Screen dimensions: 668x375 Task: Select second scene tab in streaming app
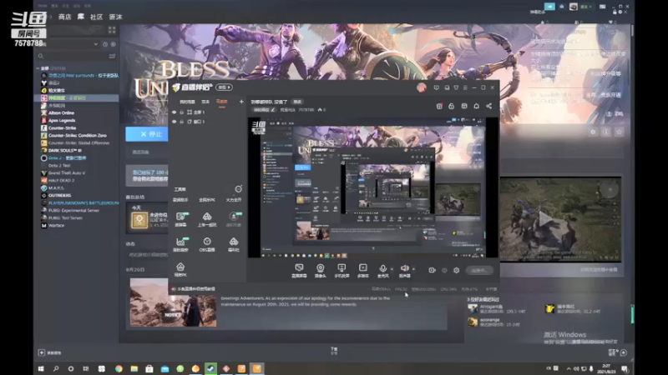point(205,102)
